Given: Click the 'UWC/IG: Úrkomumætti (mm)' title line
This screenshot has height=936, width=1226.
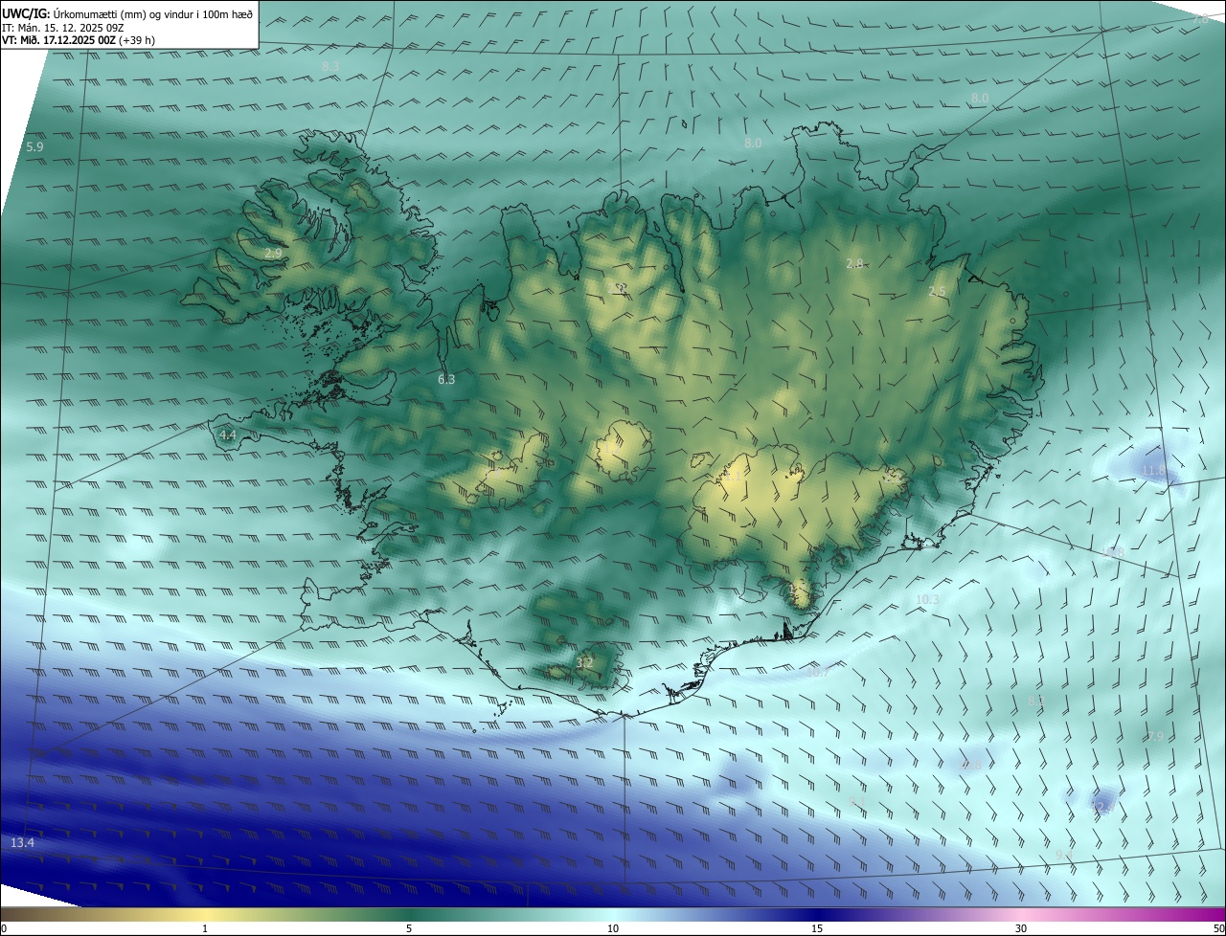Looking at the screenshot, I should tap(127, 13).
